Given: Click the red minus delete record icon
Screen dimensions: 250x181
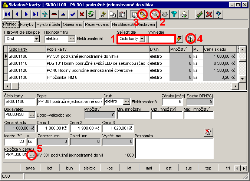Looking at the screenshot, I should [54, 14].
